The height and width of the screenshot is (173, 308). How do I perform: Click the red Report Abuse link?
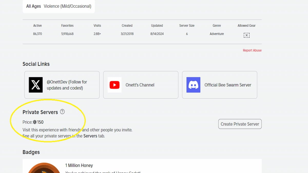click(x=252, y=50)
